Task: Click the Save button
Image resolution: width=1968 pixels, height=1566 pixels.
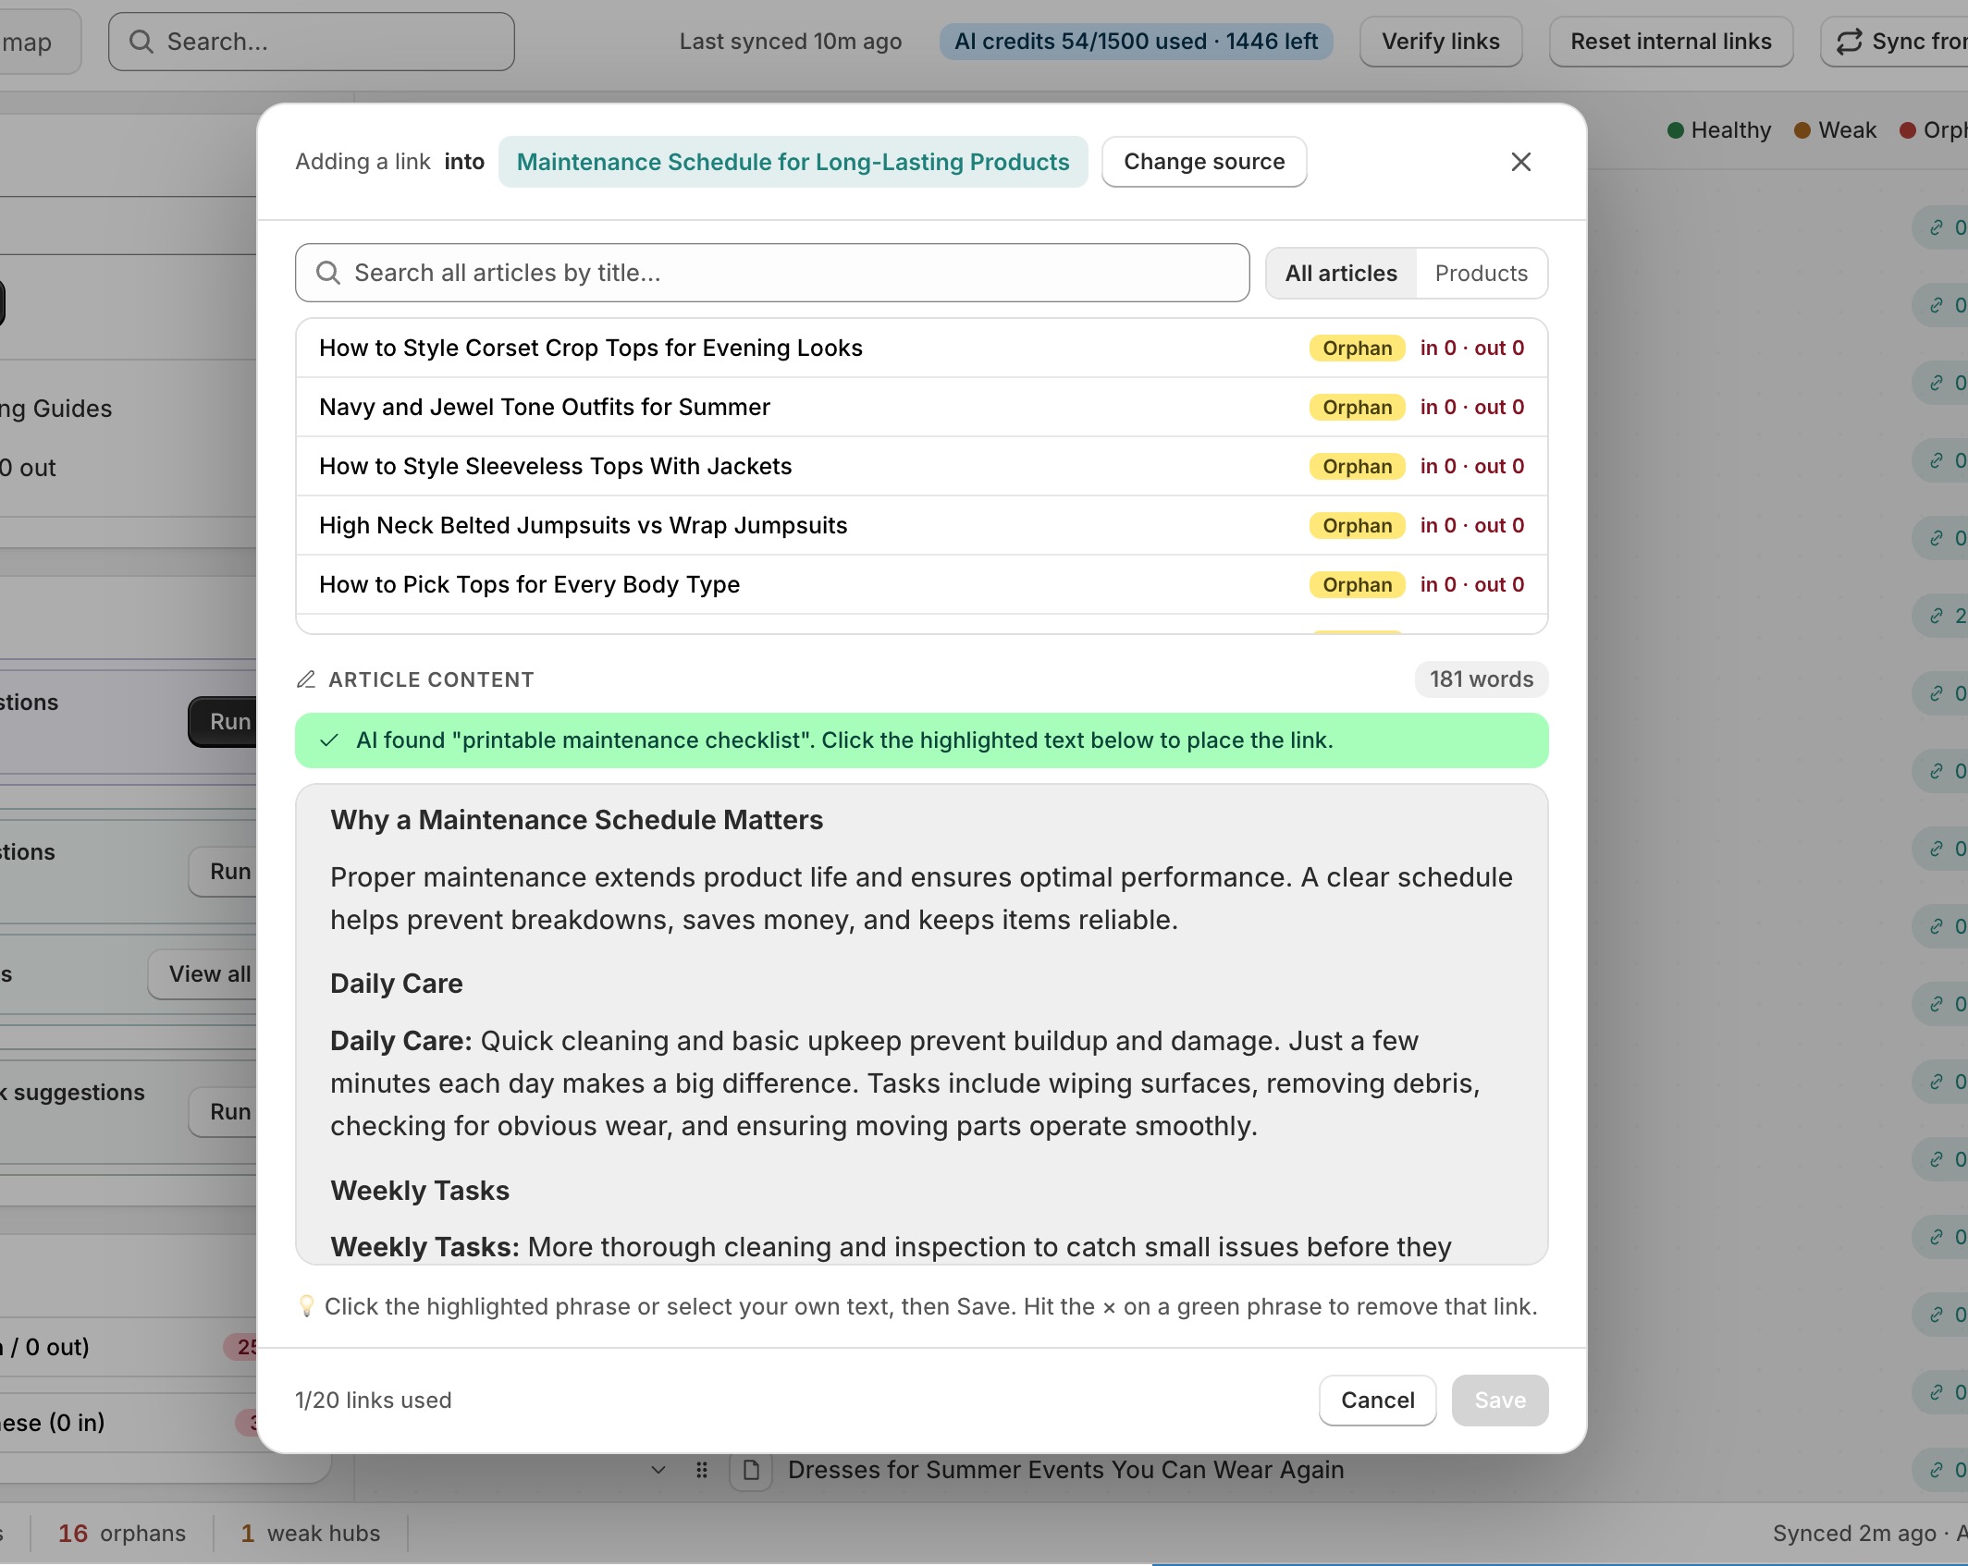Action: point(1499,1401)
